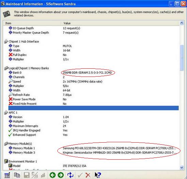Select the Memory Module(s) group heading
This screenshot has width=187, height=179.
[20, 144]
